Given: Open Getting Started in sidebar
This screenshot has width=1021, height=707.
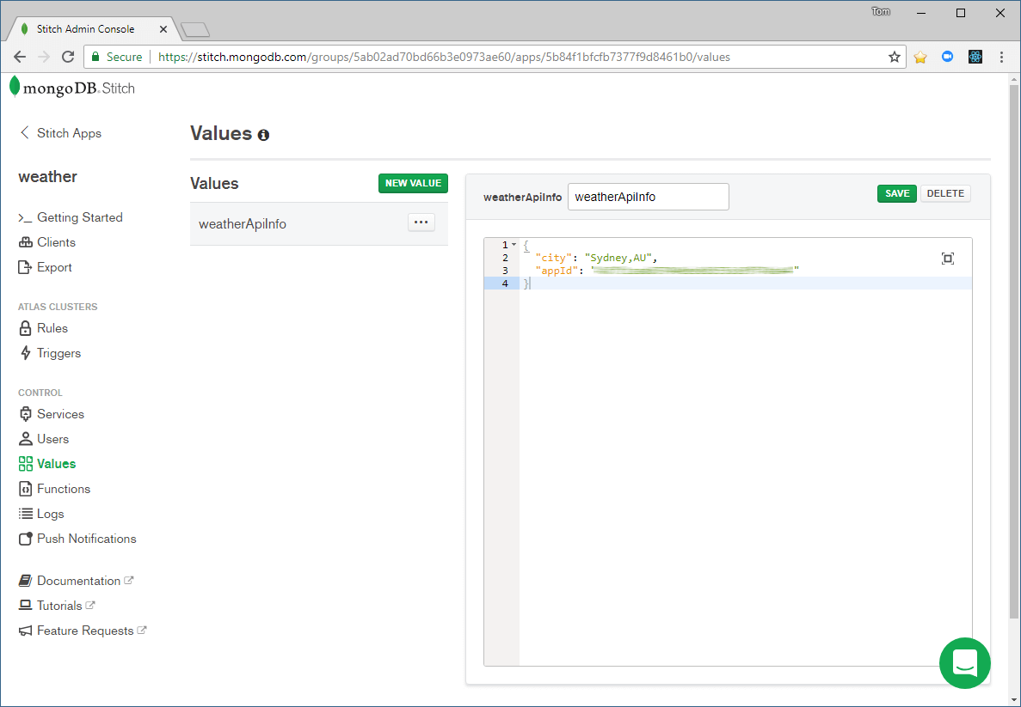Looking at the screenshot, I should click(x=71, y=217).
